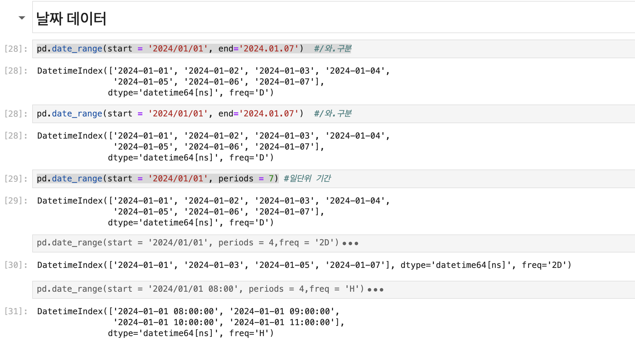Screen dimensions: 635x348
Task: Expand ellipsis dots on the 'H' cell
Action: [x=376, y=290]
